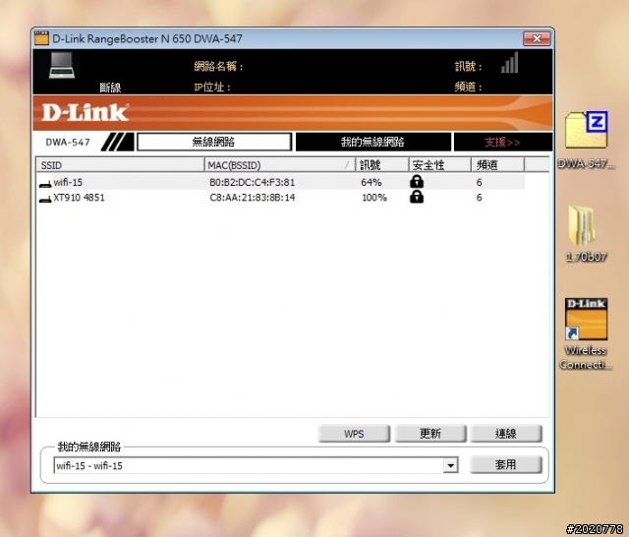
Task: Click the IP位址 label in header
Action: pyautogui.click(x=212, y=87)
